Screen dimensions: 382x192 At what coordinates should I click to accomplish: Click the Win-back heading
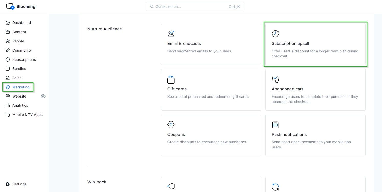tap(97, 182)
